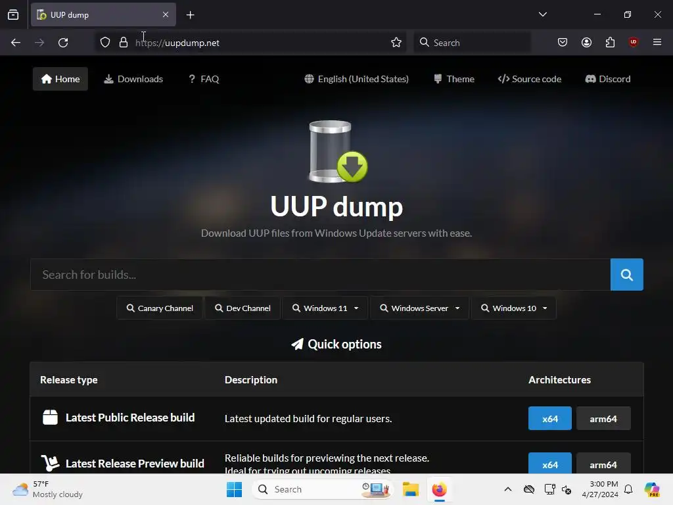Open a new tab with plus button

point(190,15)
